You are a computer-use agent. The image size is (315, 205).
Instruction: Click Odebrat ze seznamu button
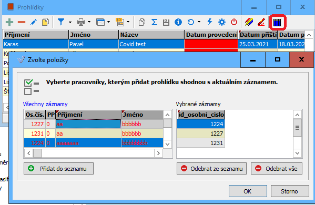click(x=211, y=168)
